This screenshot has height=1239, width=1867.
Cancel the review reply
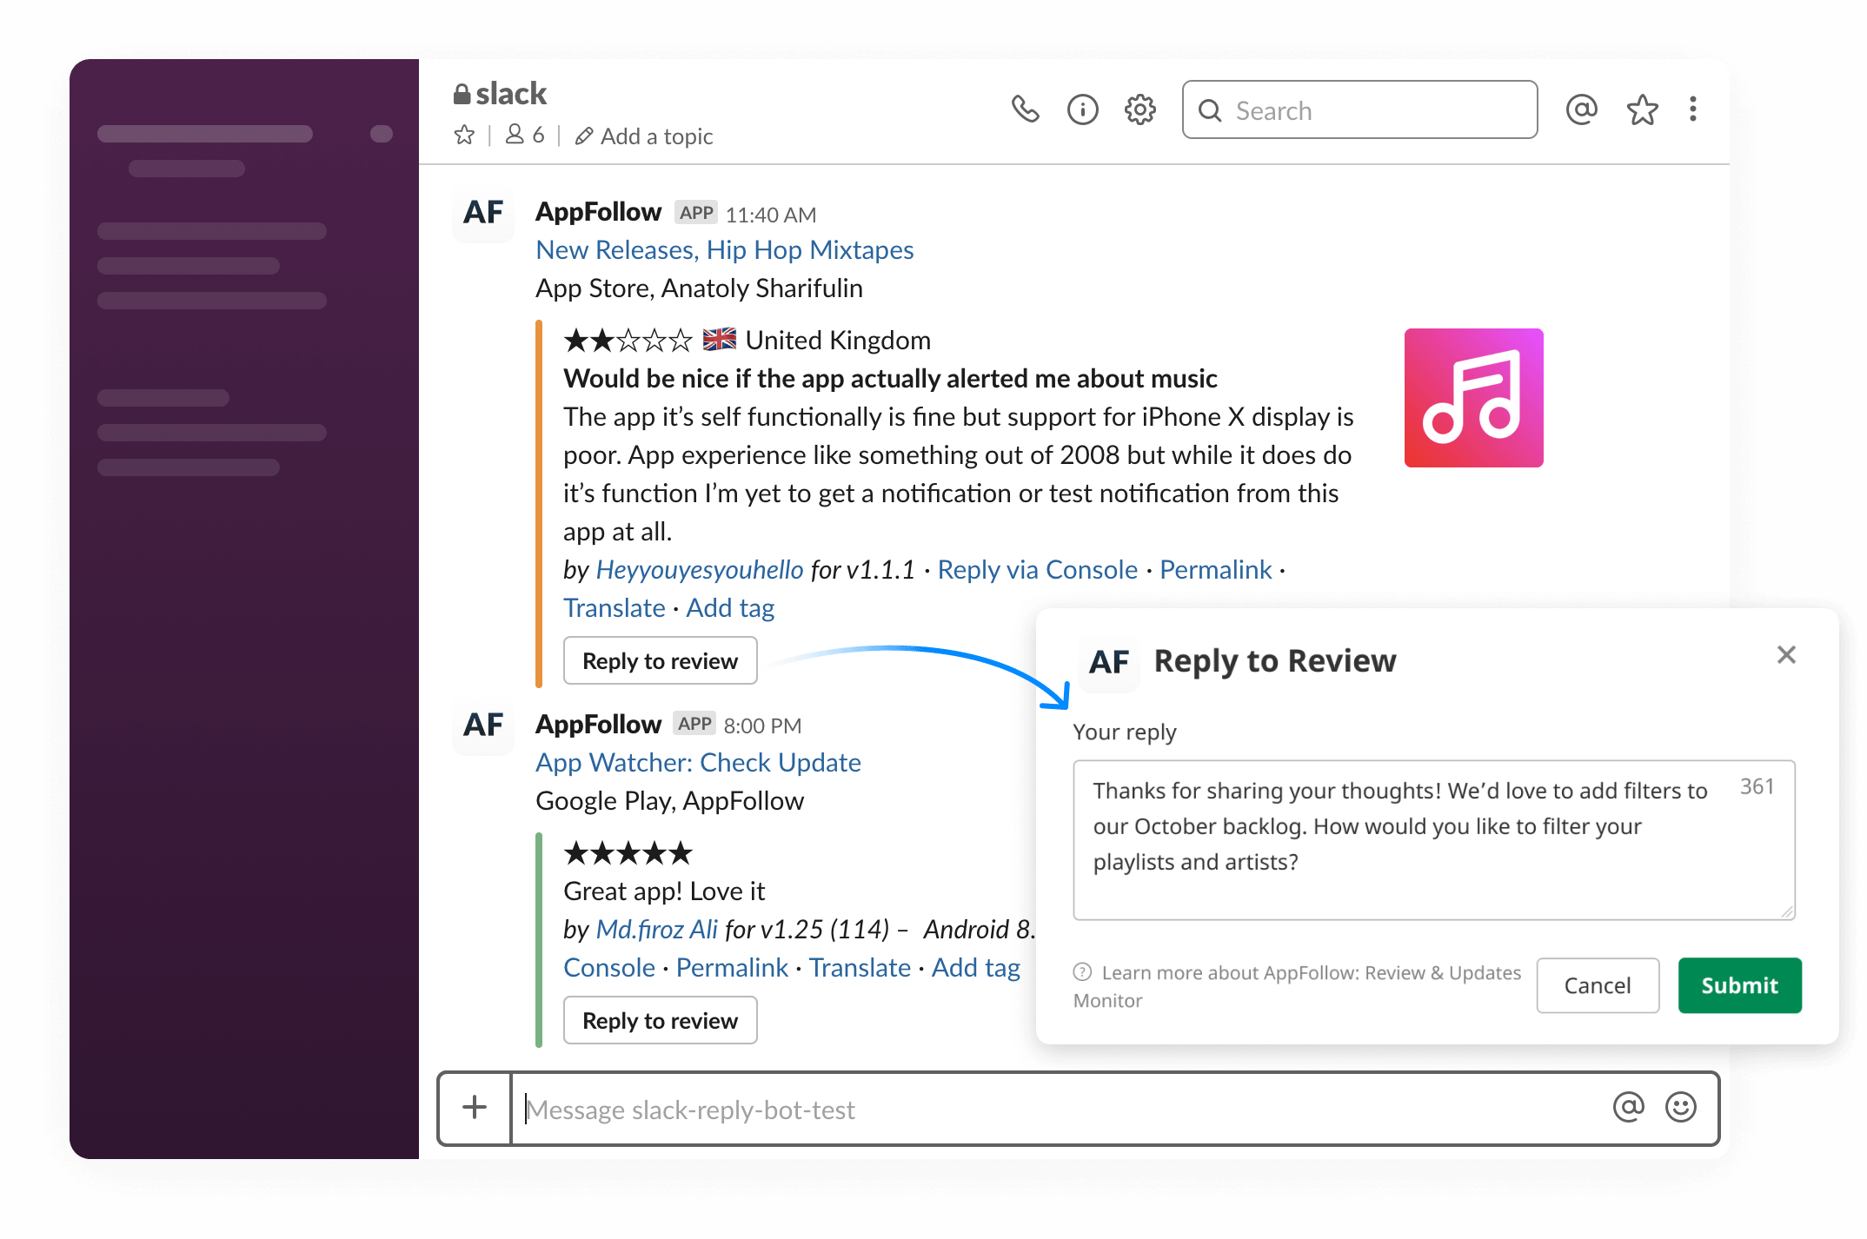click(1597, 985)
